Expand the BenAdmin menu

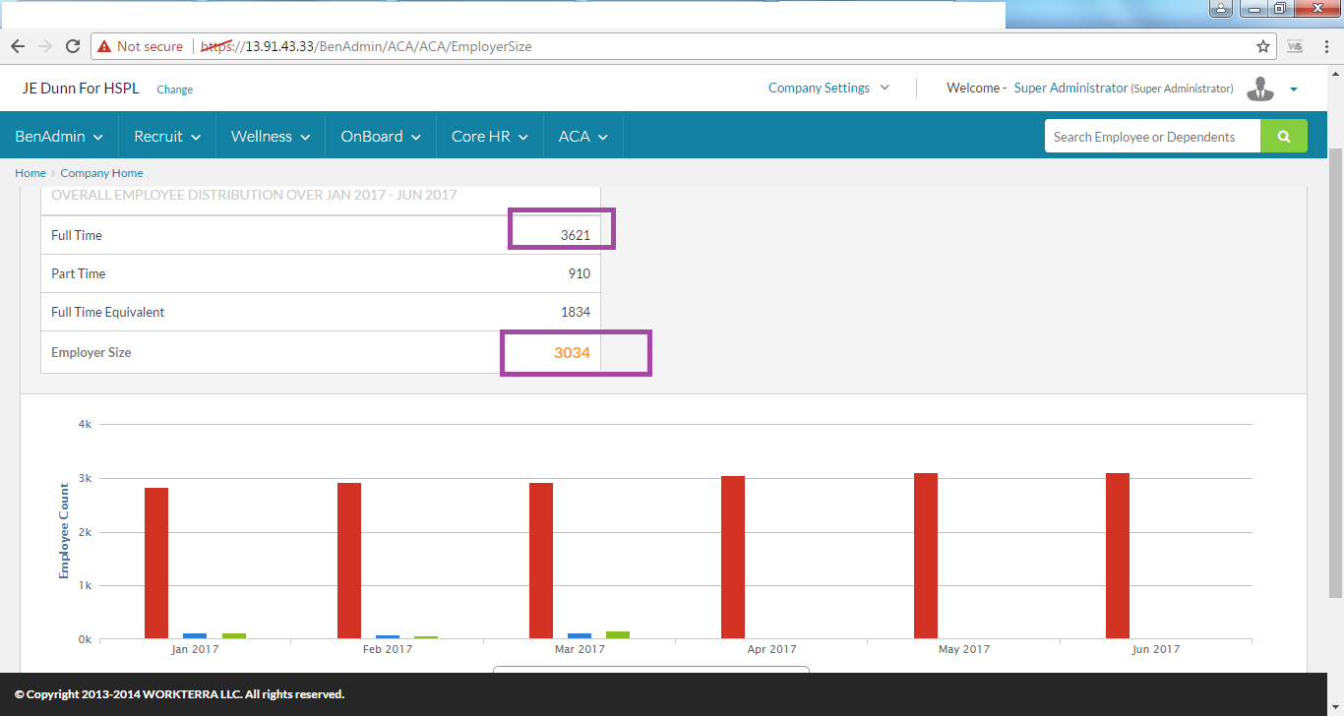click(x=59, y=137)
